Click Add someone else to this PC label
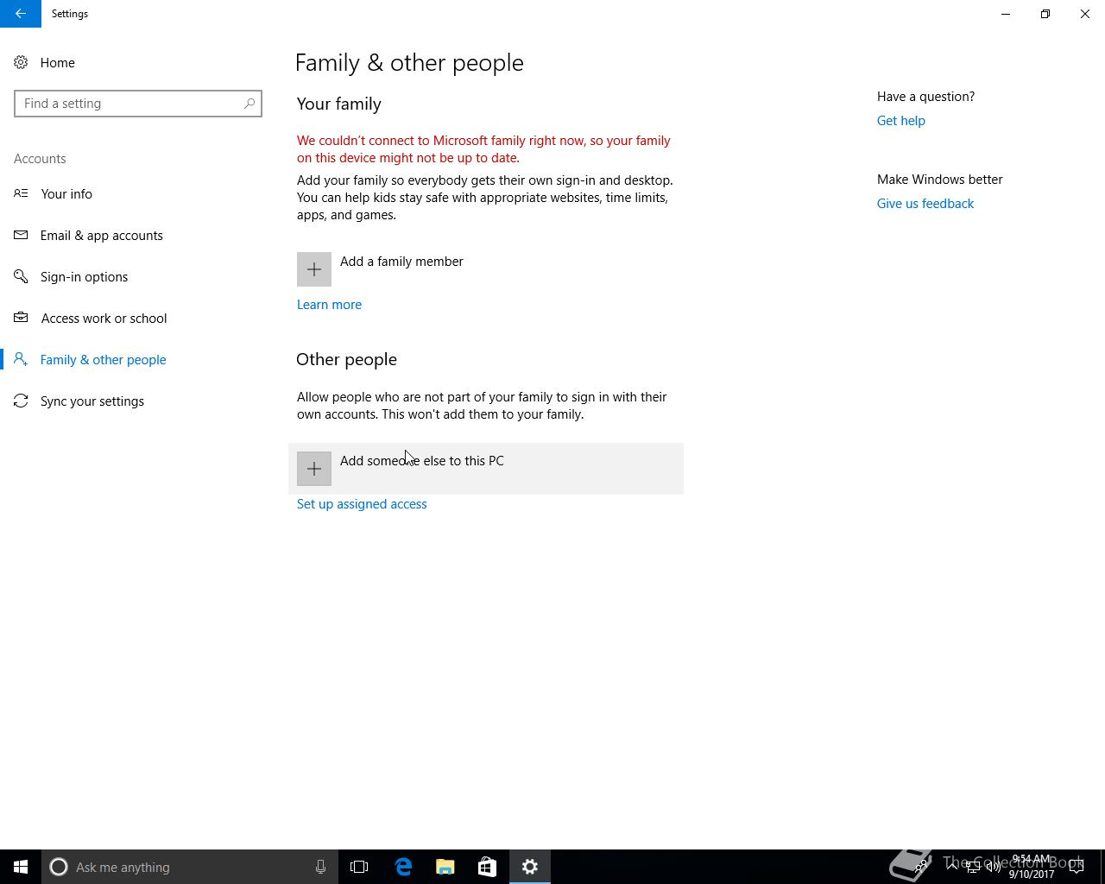The image size is (1105, 884). (422, 461)
